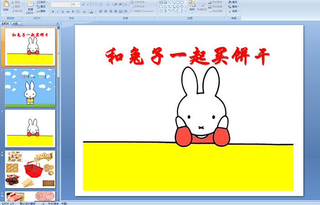Open the line spacing dropdown
Viewport: 320px width, 205px height.
tap(127, 5)
